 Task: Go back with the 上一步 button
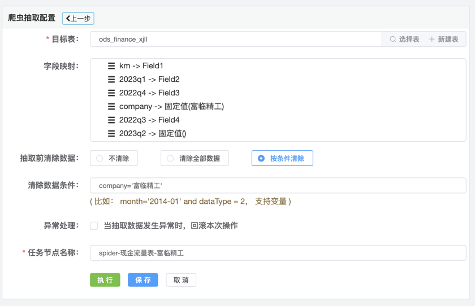pos(78,19)
